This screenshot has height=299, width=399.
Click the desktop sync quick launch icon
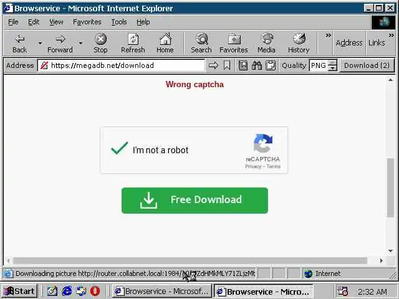81,291
